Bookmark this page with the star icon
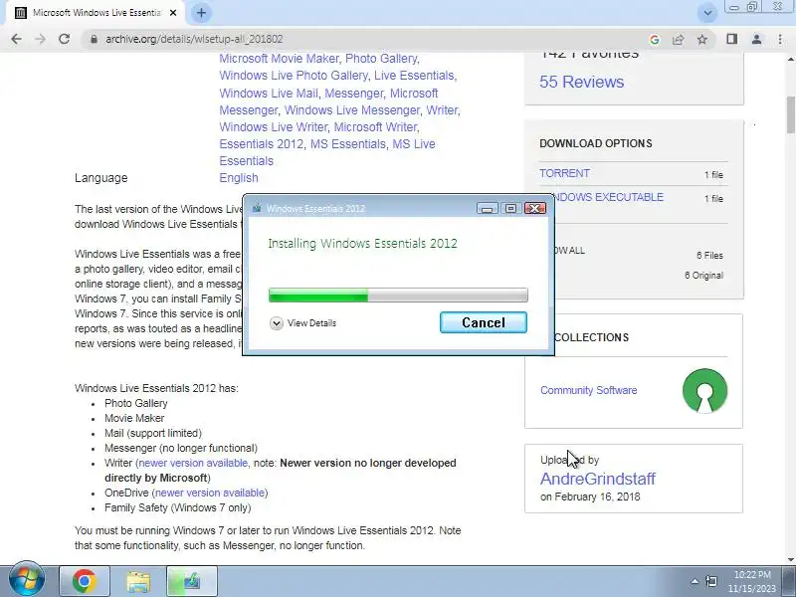Screen dimensions: 796x597 pos(702,39)
